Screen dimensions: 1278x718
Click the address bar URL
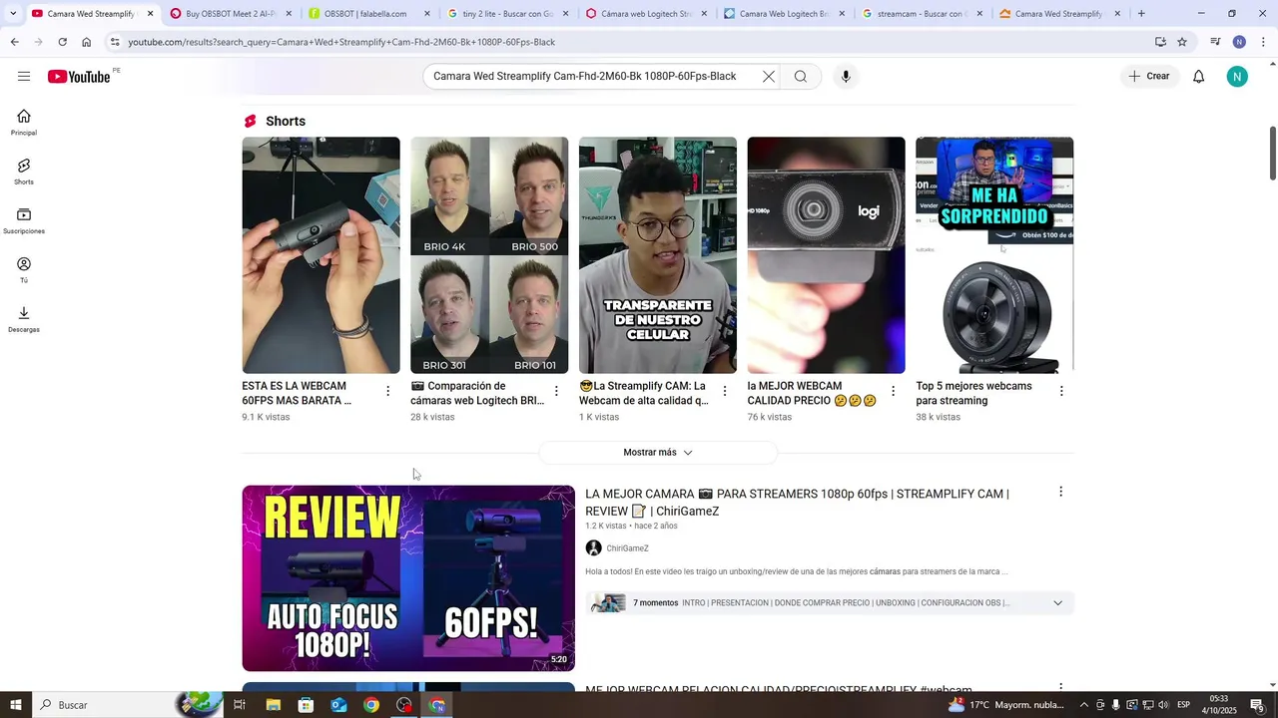point(341,42)
